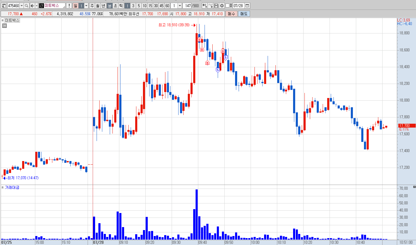This screenshot has width=416, height=245.
Task: Expand the custom interval dropdown before 147
Action: pos(180,6)
